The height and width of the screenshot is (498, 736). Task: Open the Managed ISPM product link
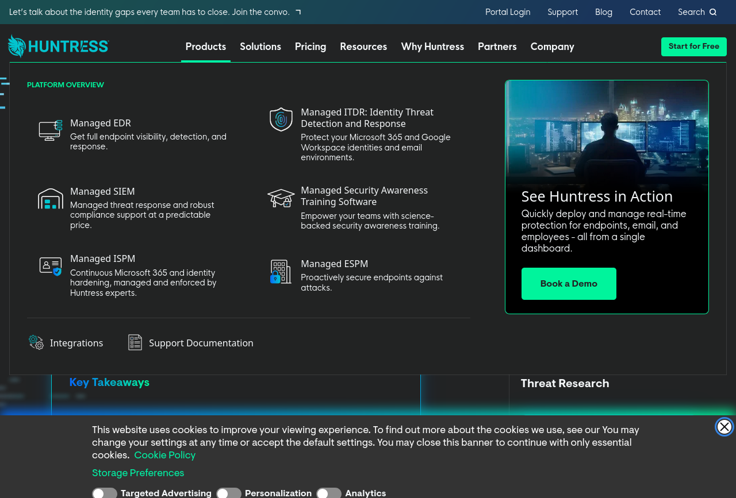(103, 258)
